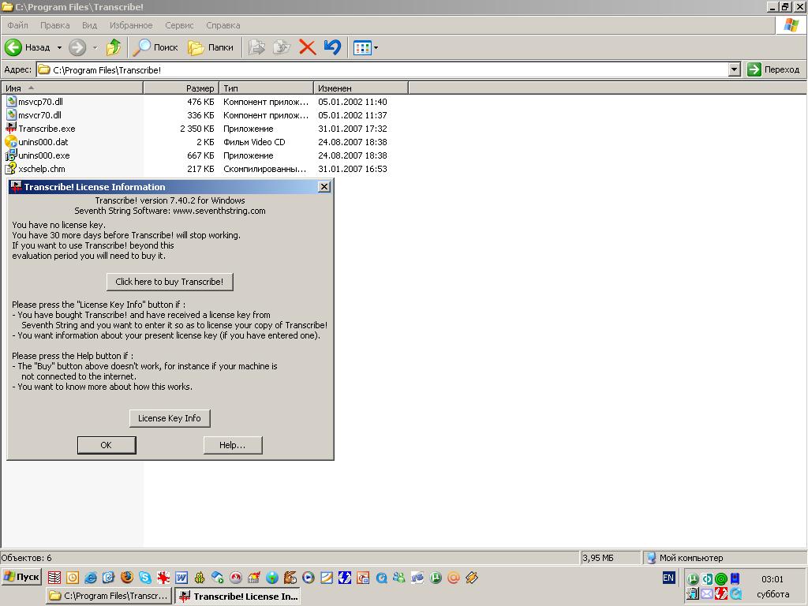Launch Firefox from quick launch
This screenshot has width=808, height=606.
(127, 578)
